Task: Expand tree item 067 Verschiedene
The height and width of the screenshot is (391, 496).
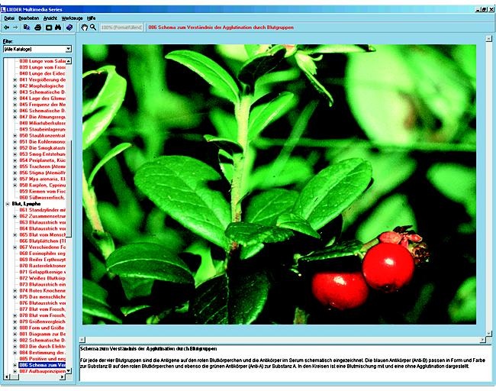Action: [14, 247]
